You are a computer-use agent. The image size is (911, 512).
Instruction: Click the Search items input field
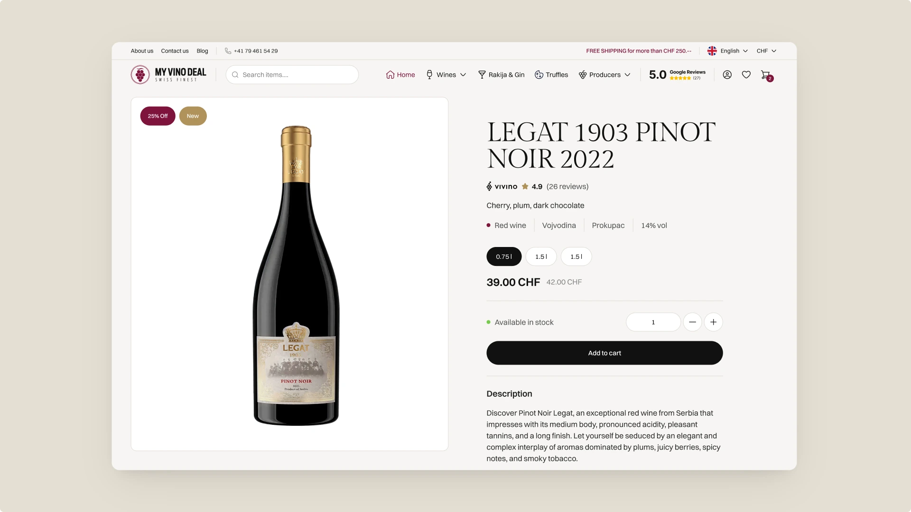tap(297, 75)
